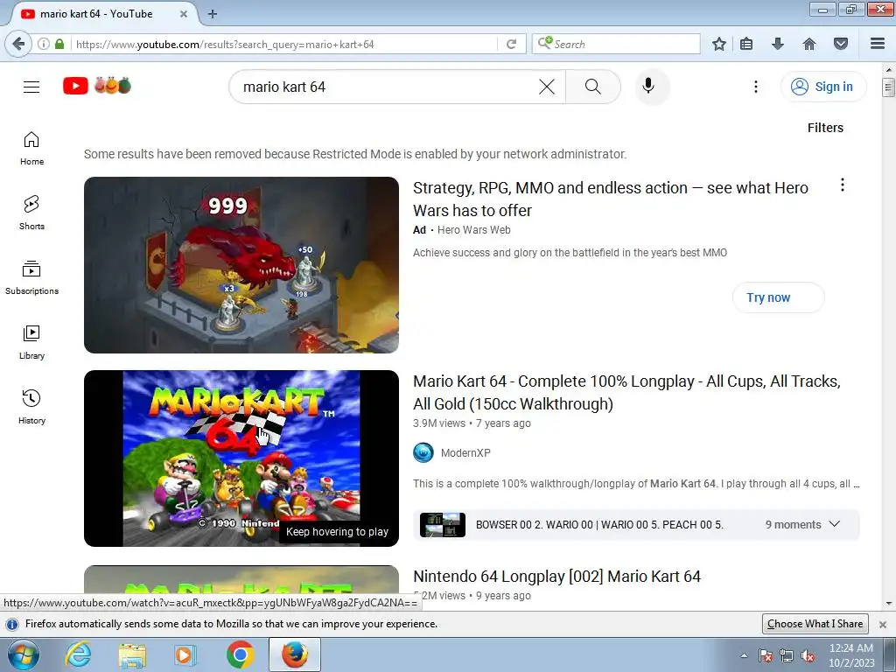Screen dimensions: 896x672
Task: Launch Internet Explorer from the taskbar
Action: coord(78,654)
